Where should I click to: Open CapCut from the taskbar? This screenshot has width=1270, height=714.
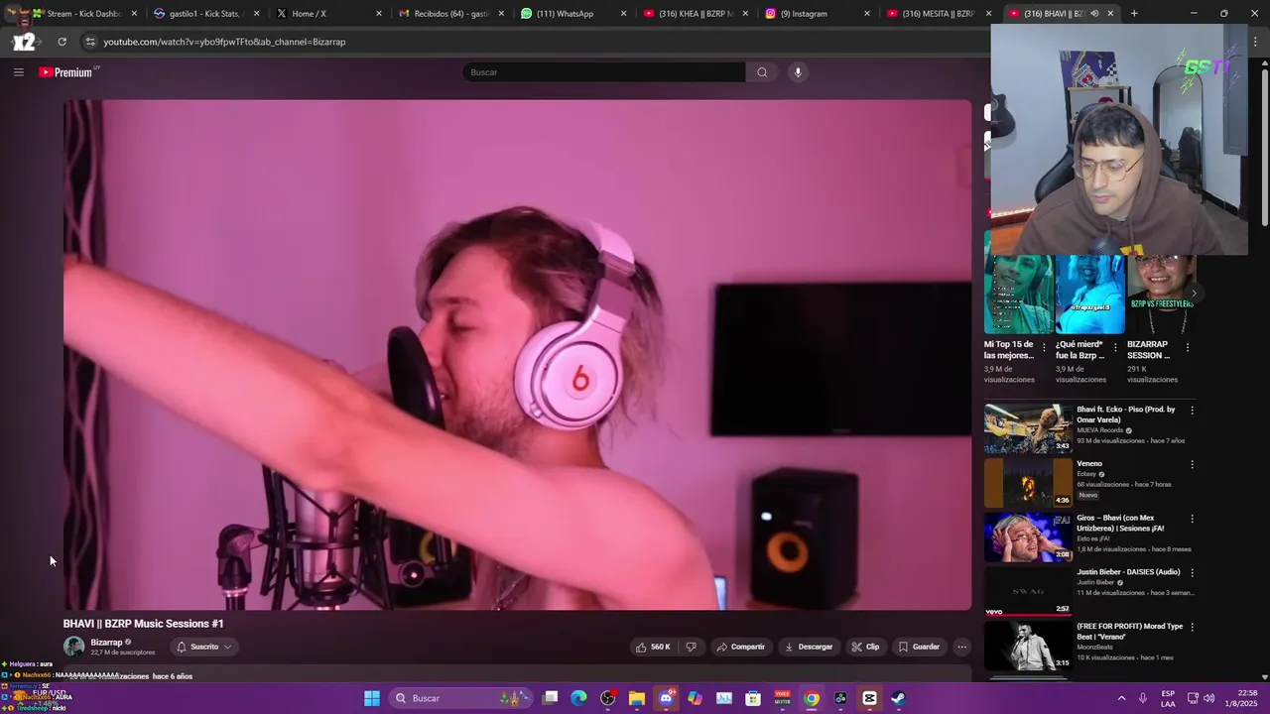[x=869, y=698]
